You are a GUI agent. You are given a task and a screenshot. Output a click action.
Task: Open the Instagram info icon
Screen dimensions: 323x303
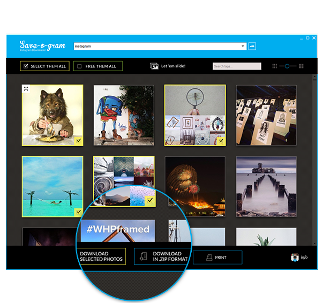coord(295,257)
